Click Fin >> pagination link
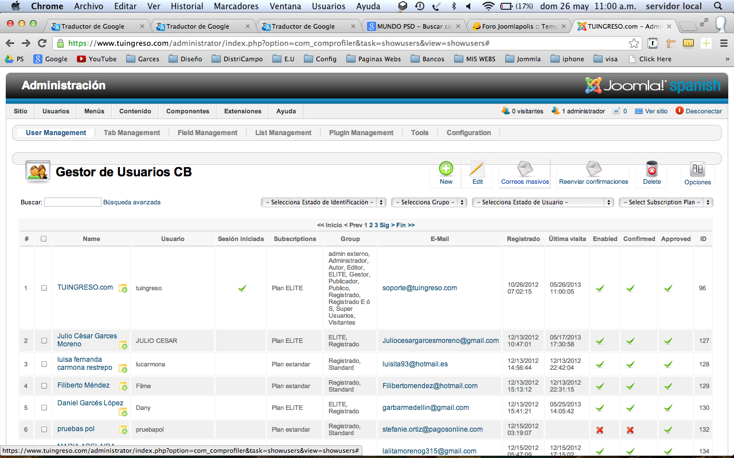The width and height of the screenshot is (734, 458). (405, 225)
